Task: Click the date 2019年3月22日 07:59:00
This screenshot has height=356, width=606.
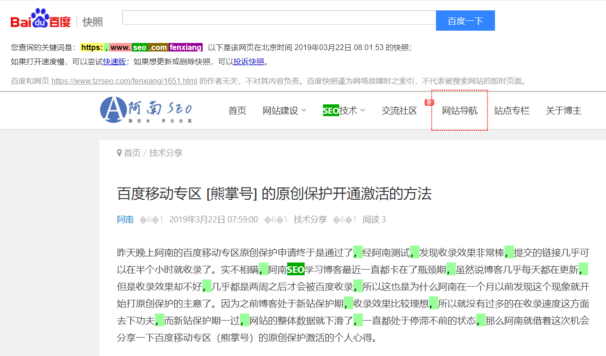Action: [x=213, y=219]
